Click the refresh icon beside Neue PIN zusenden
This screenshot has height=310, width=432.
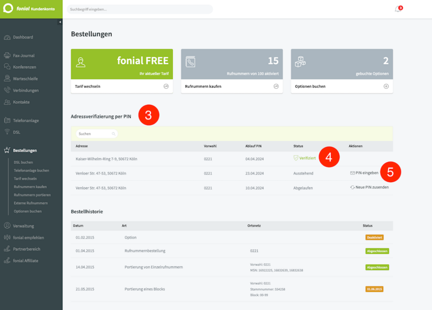click(x=352, y=187)
